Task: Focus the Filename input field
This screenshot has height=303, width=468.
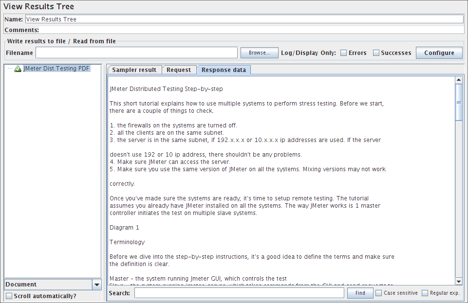Action: coord(136,53)
